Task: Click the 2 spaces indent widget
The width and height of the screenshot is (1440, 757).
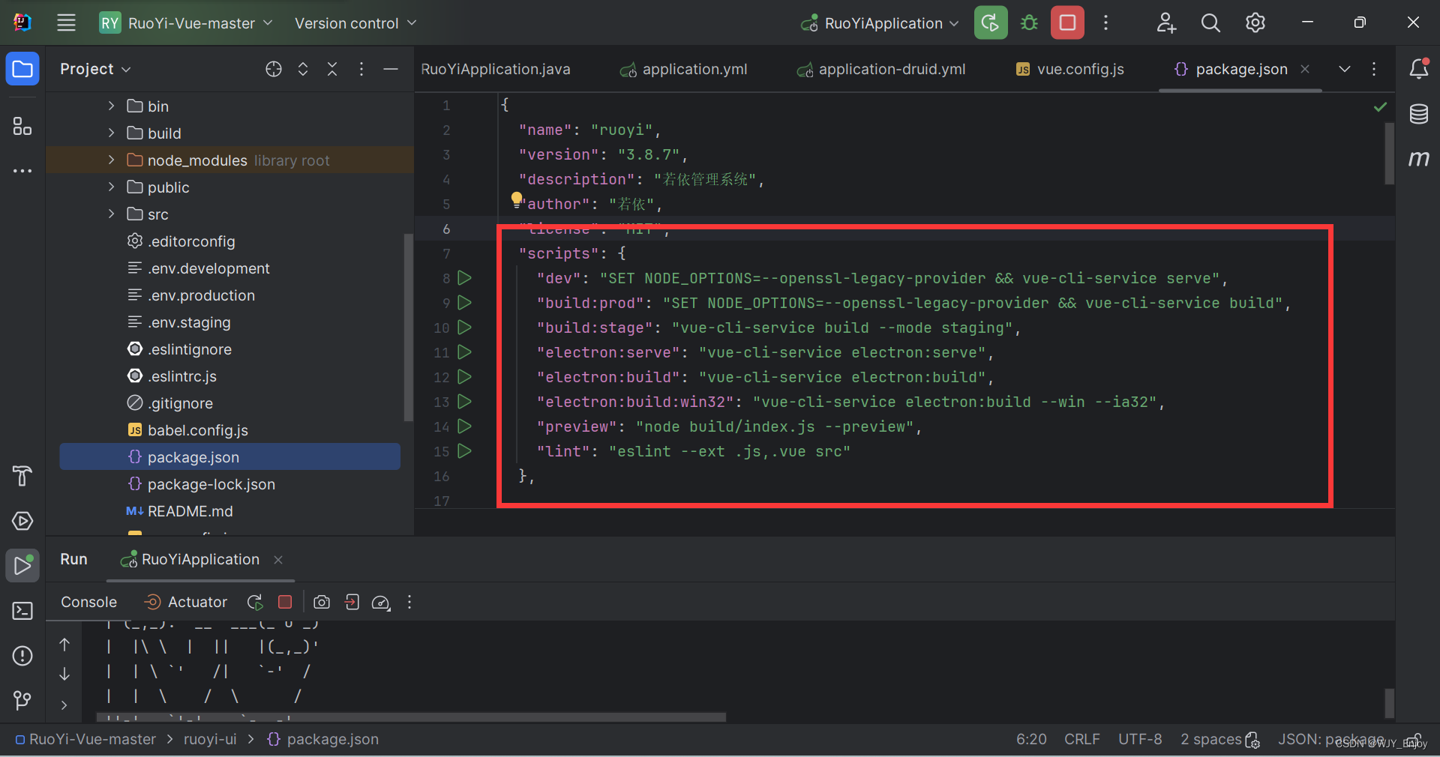Action: click(1210, 739)
